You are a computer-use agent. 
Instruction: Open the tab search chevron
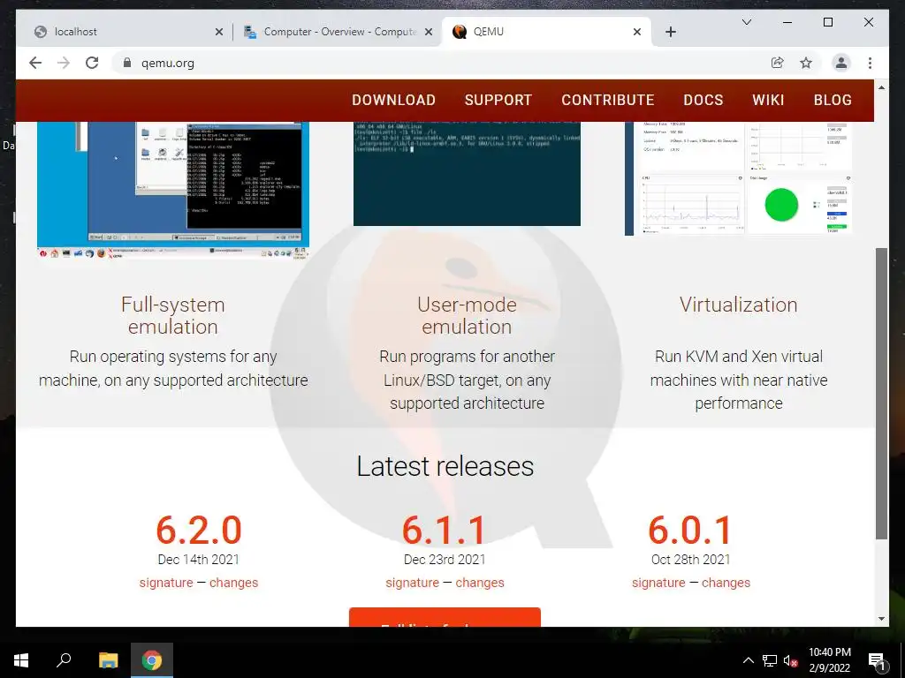(x=746, y=22)
